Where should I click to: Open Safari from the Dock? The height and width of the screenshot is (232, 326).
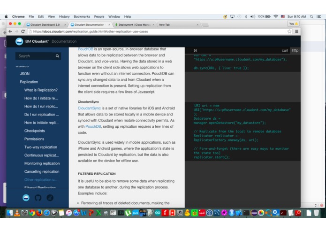coord(46,213)
